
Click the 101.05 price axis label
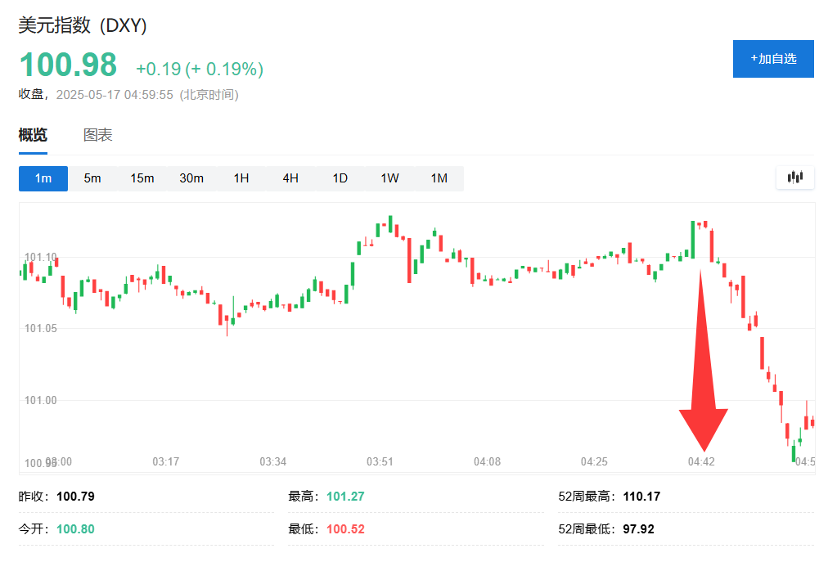pos(41,329)
